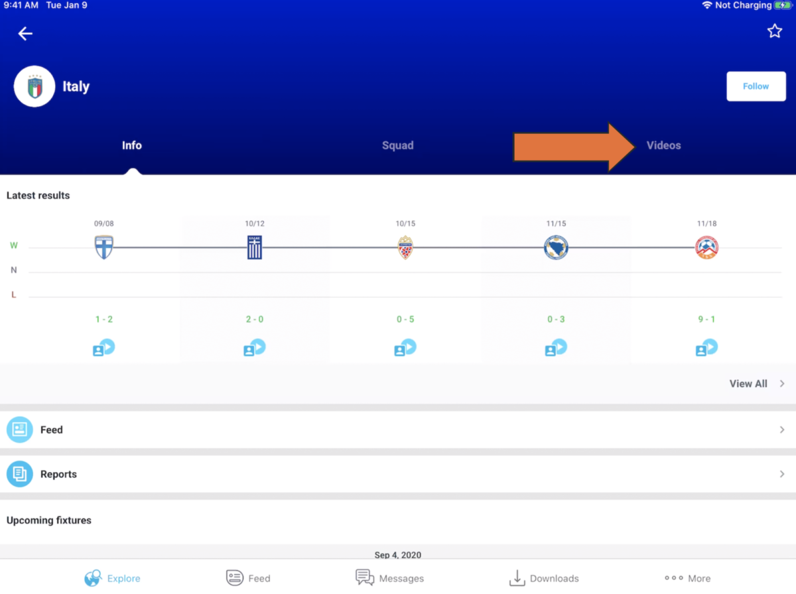Screen dimensions: 796x594
Task: Expand the Reports row chevron
Action: 783,473
